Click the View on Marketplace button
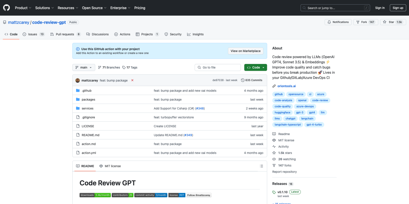Image resolution: width=409 pixels, height=204 pixels. (245, 51)
